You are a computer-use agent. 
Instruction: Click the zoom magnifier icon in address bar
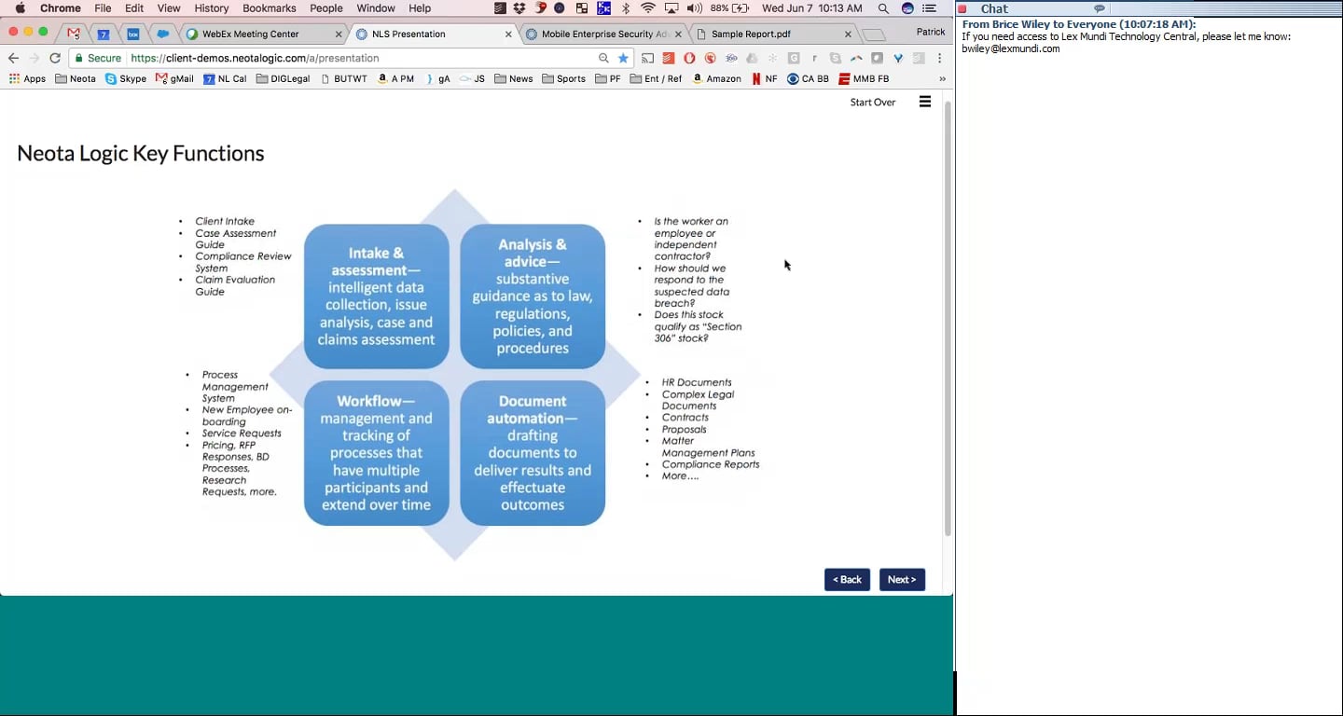[603, 58]
